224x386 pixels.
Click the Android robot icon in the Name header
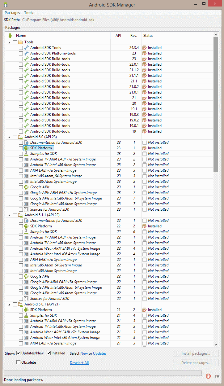click(10, 36)
